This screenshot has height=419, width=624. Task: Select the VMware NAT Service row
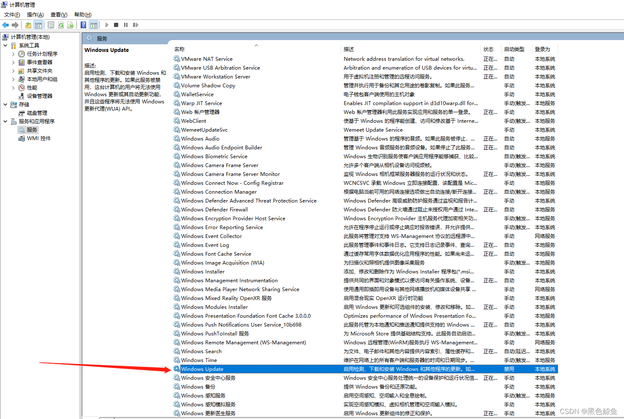(365, 59)
